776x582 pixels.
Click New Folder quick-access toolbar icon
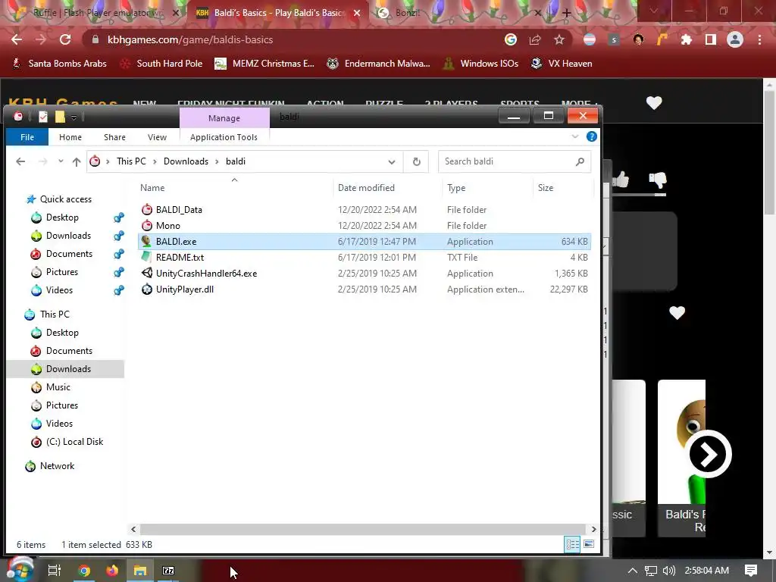pyautogui.click(x=60, y=117)
